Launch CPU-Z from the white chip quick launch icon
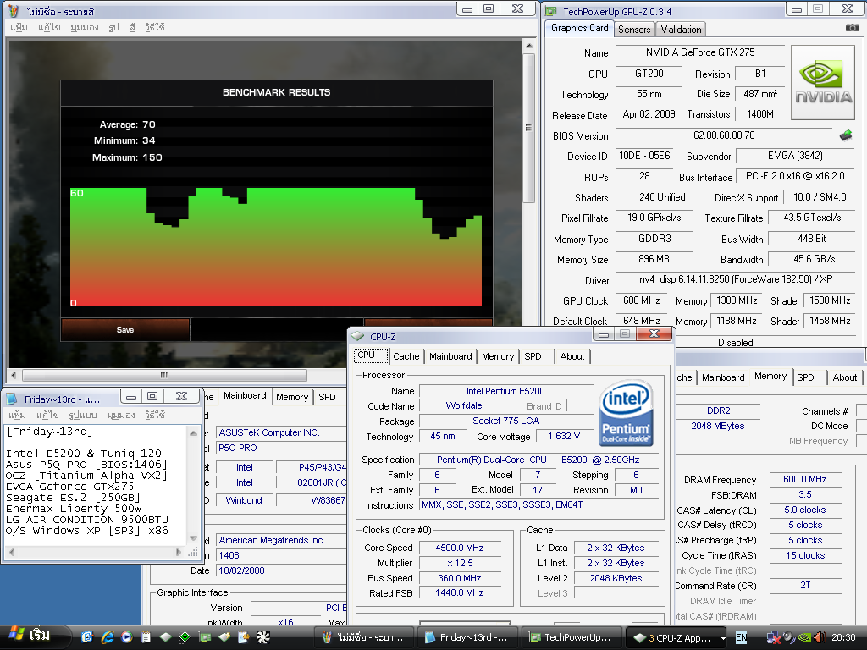Image resolution: width=867 pixels, height=650 pixels. click(165, 637)
